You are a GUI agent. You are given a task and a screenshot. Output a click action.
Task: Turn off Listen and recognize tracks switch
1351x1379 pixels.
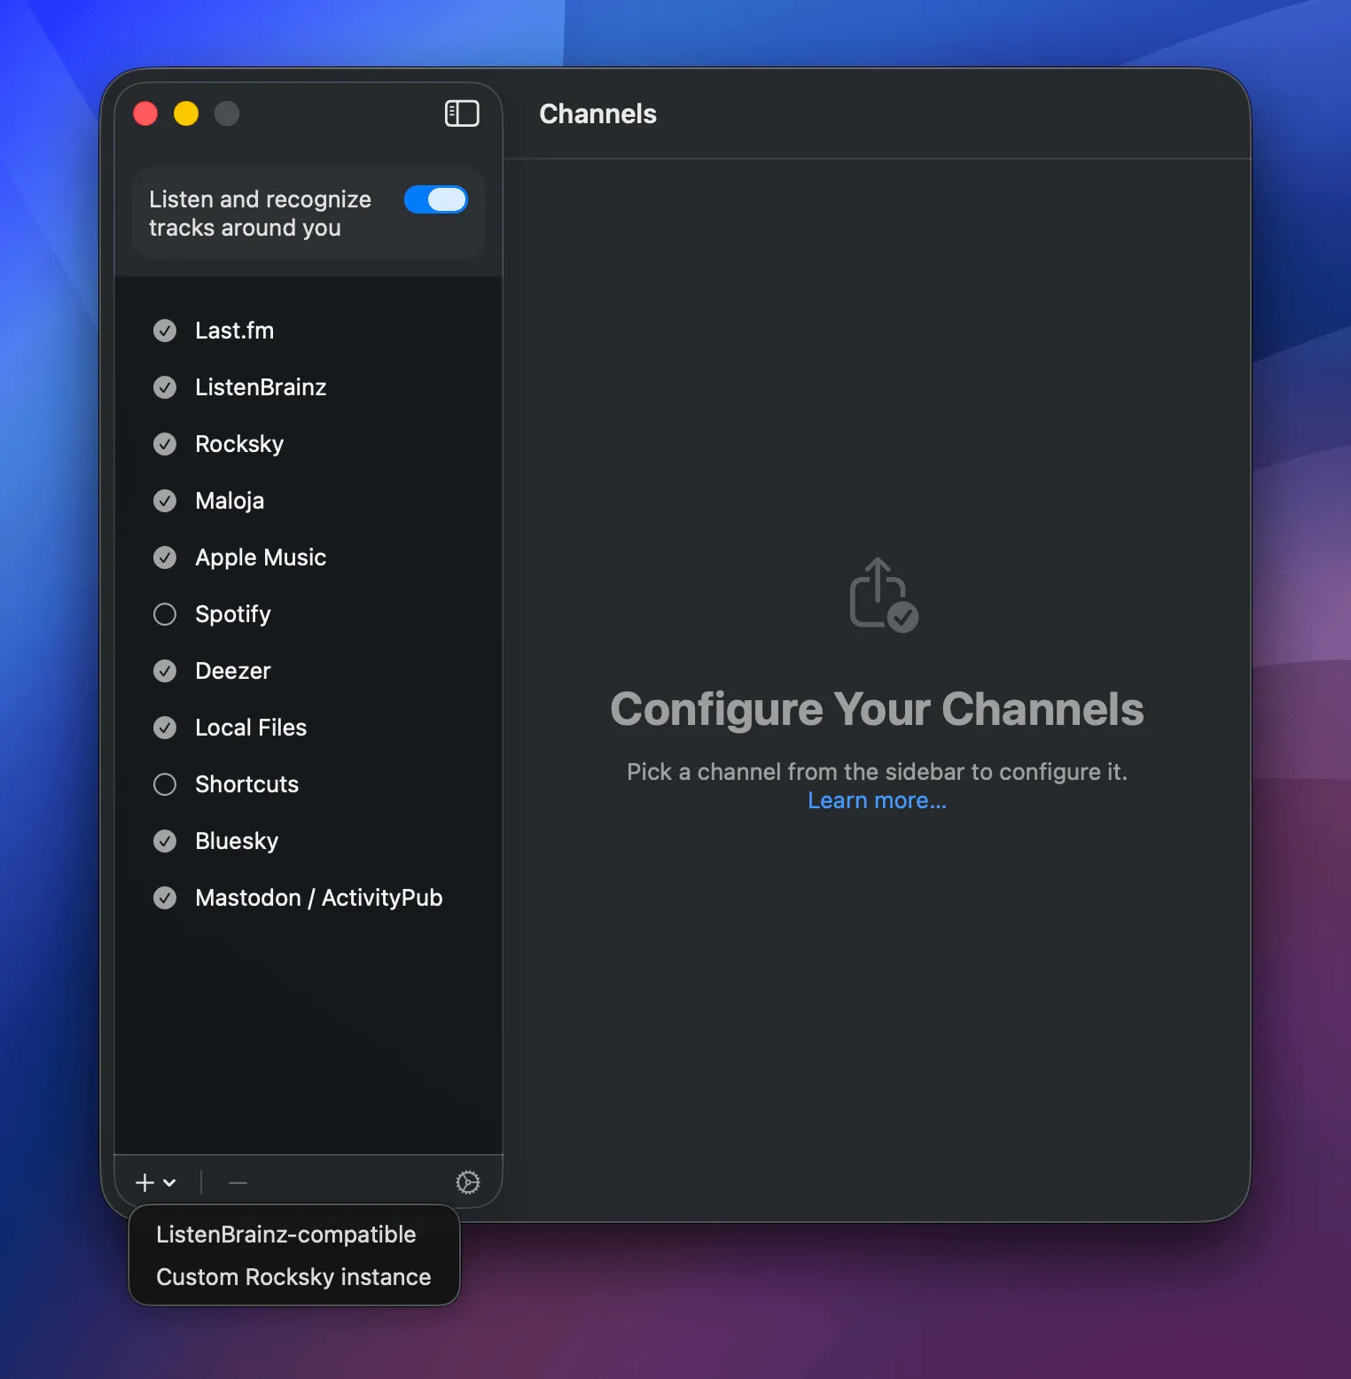(x=436, y=199)
